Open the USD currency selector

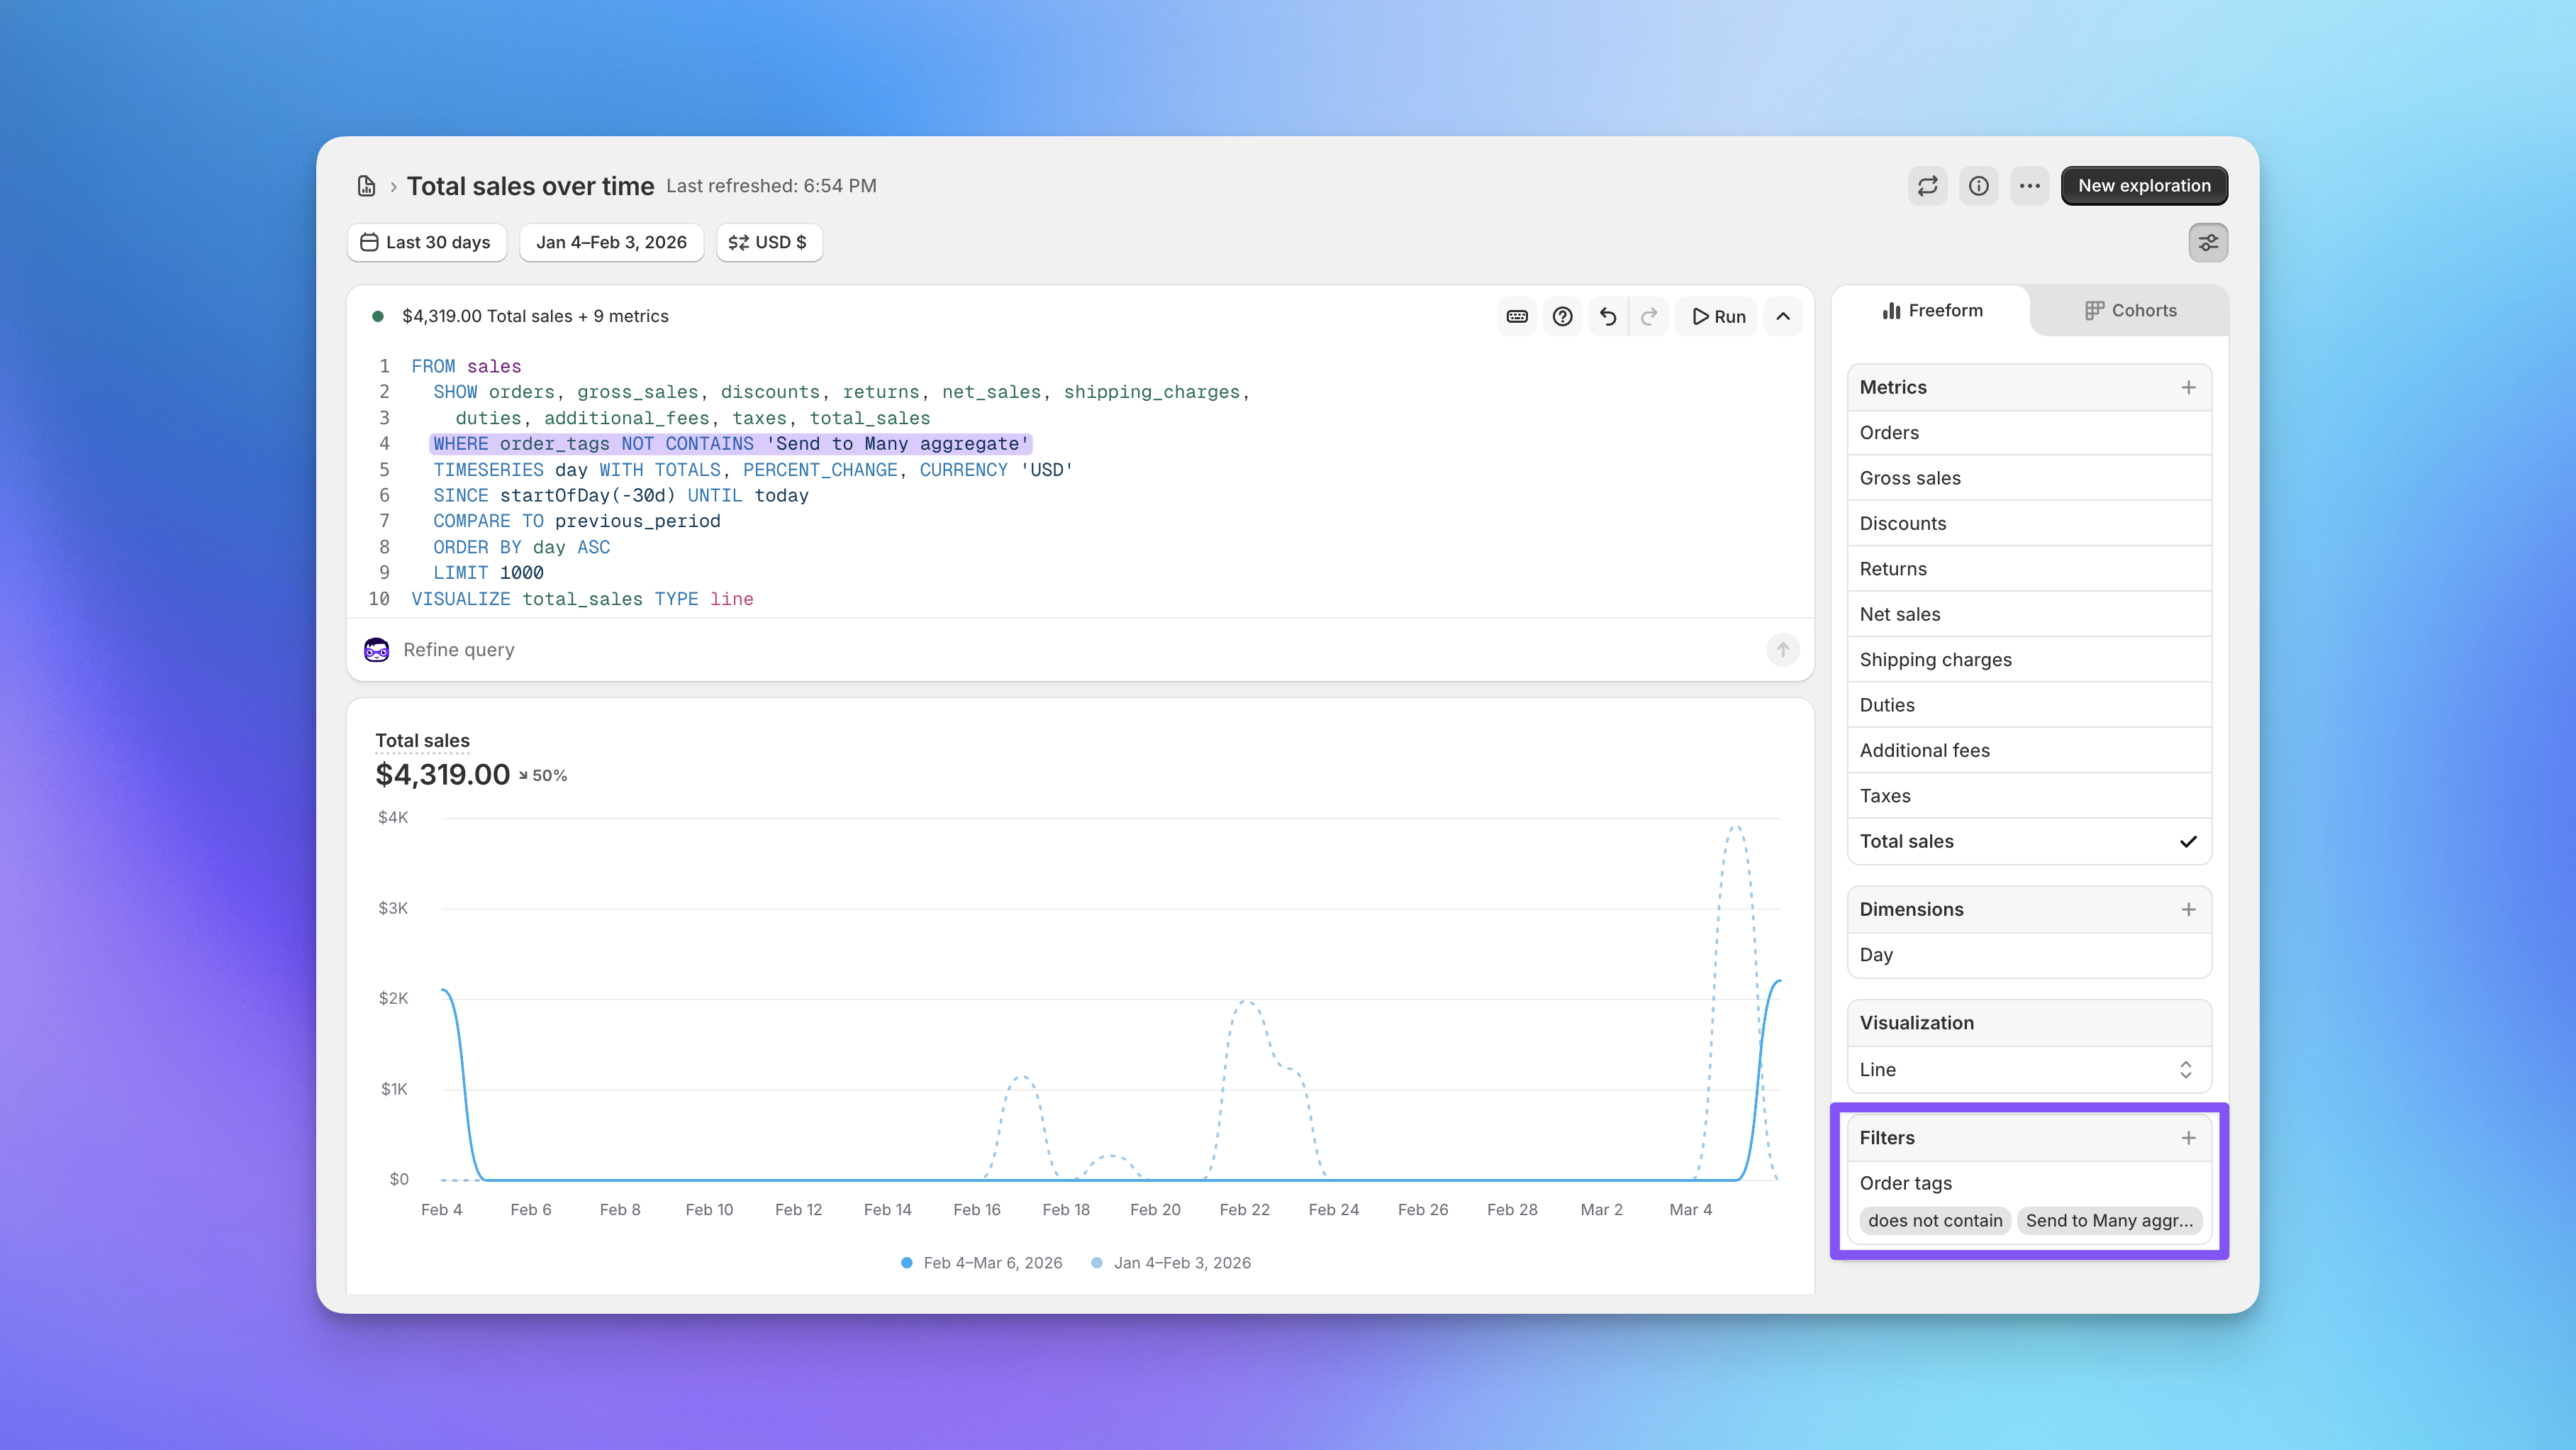pos(769,242)
